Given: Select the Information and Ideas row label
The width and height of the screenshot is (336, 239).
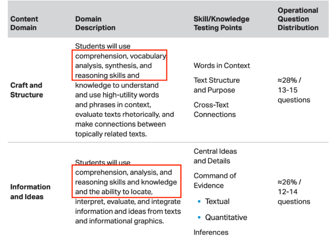Looking at the screenshot, I should click(x=30, y=192).
